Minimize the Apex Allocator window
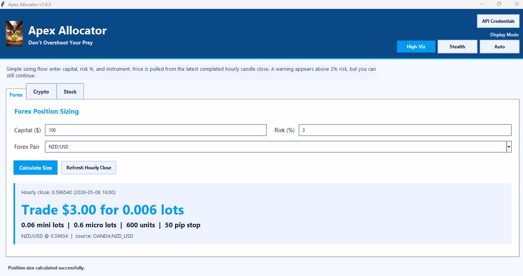 click(482, 4)
